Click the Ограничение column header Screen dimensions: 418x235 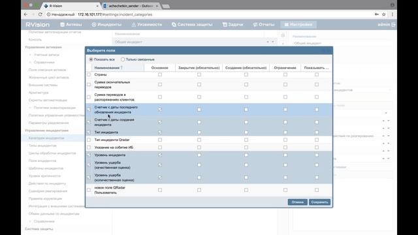[285, 68]
